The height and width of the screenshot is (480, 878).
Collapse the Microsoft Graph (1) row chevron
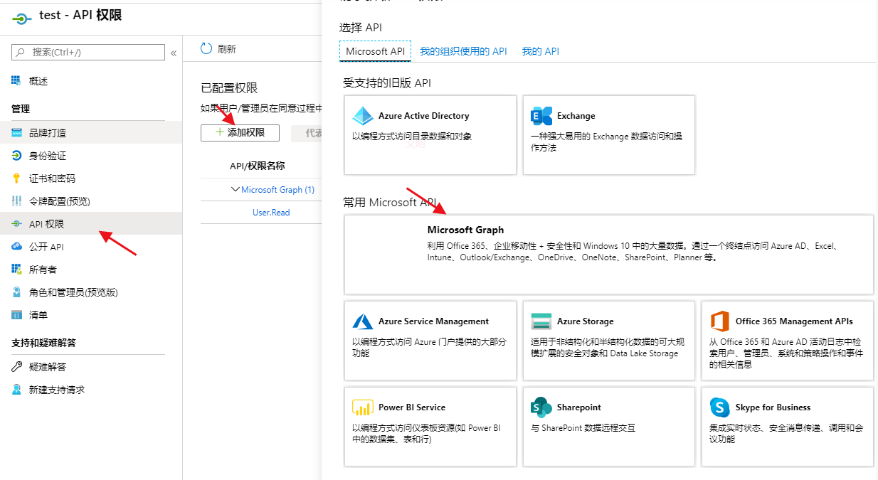click(x=236, y=189)
